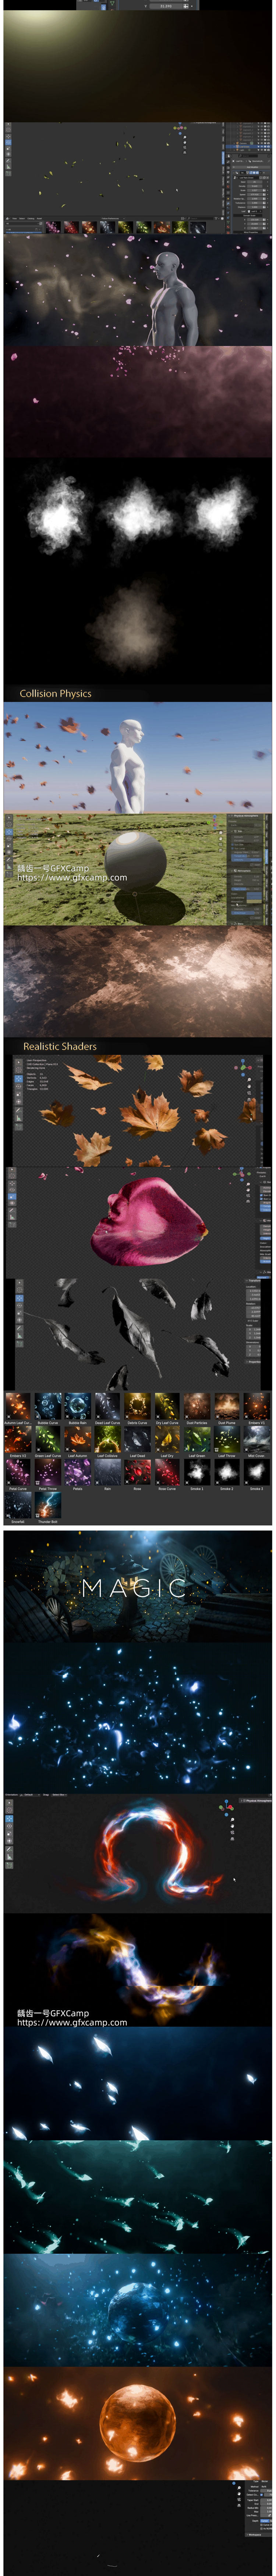Select the Green Leaf Curve preset thumbnail

[x=48, y=1439]
